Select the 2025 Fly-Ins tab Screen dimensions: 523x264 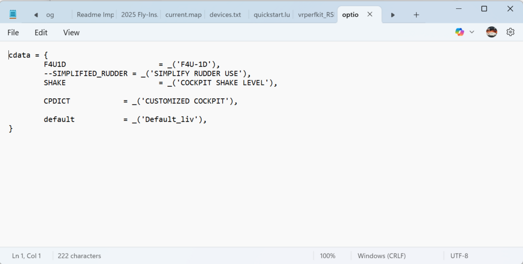[x=139, y=15]
